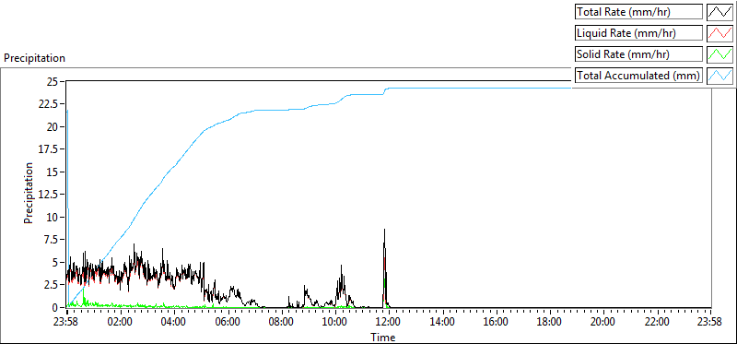Click the 2.5 y-axis value
The image size is (737, 344).
tap(51, 285)
